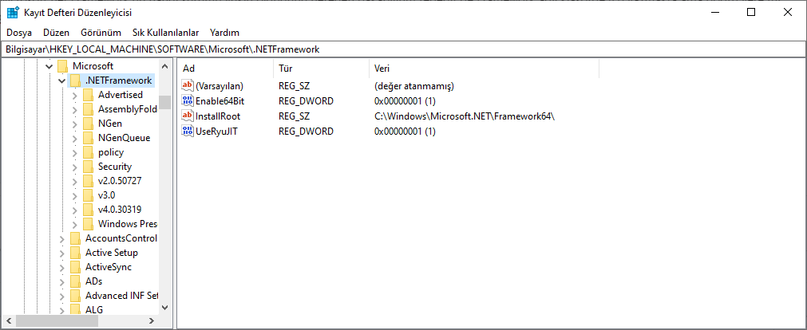Click the InstallRoot string value icon
807x330 pixels.
188,116
